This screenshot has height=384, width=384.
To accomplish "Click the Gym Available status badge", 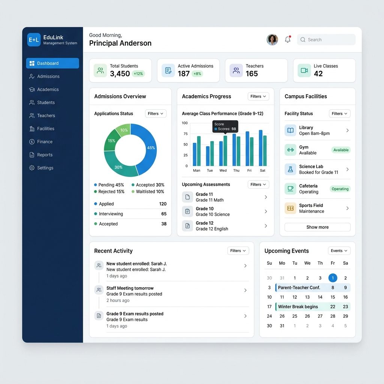I will (x=341, y=150).
